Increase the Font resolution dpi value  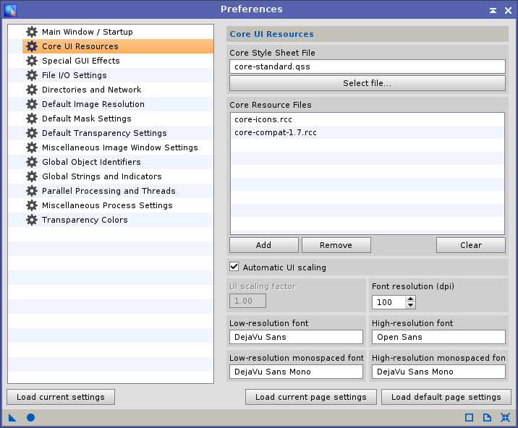click(410, 299)
